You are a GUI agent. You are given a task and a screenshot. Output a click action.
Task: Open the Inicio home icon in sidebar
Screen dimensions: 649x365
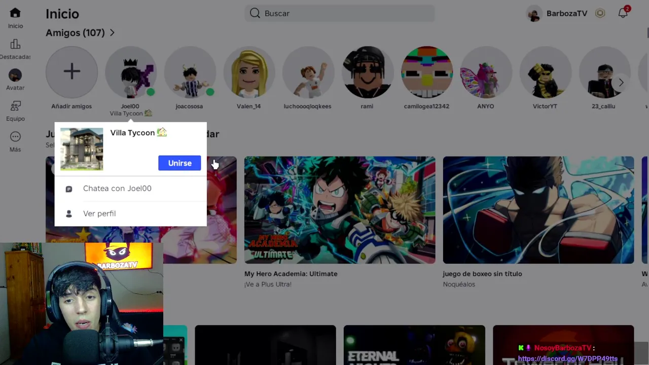(15, 13)
